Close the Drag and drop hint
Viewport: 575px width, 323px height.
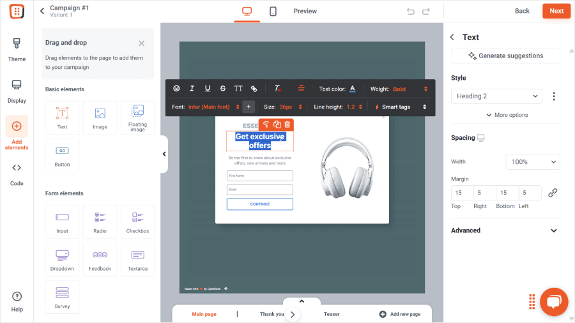142,43
